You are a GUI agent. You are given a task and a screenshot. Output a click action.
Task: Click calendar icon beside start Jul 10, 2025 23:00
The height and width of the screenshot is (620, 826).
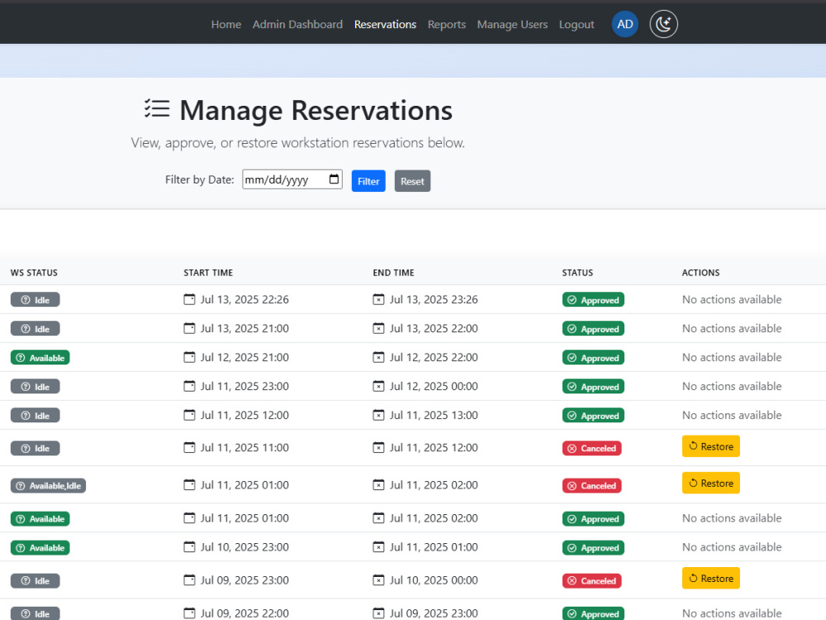pyautogui.click(x=189, y=547)
